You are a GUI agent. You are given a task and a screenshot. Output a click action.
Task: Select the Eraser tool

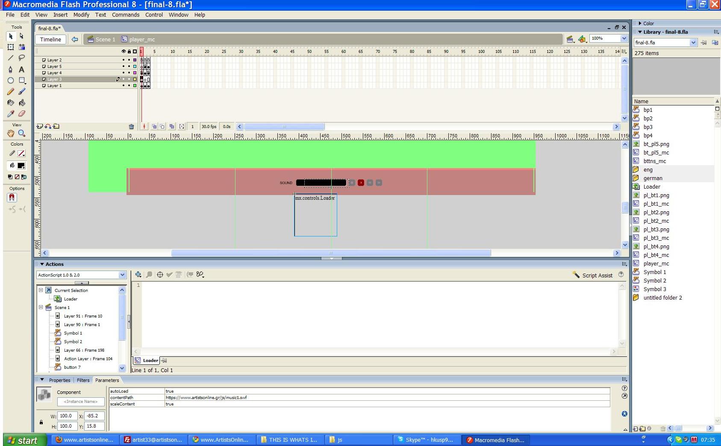[x=22, y=114]
